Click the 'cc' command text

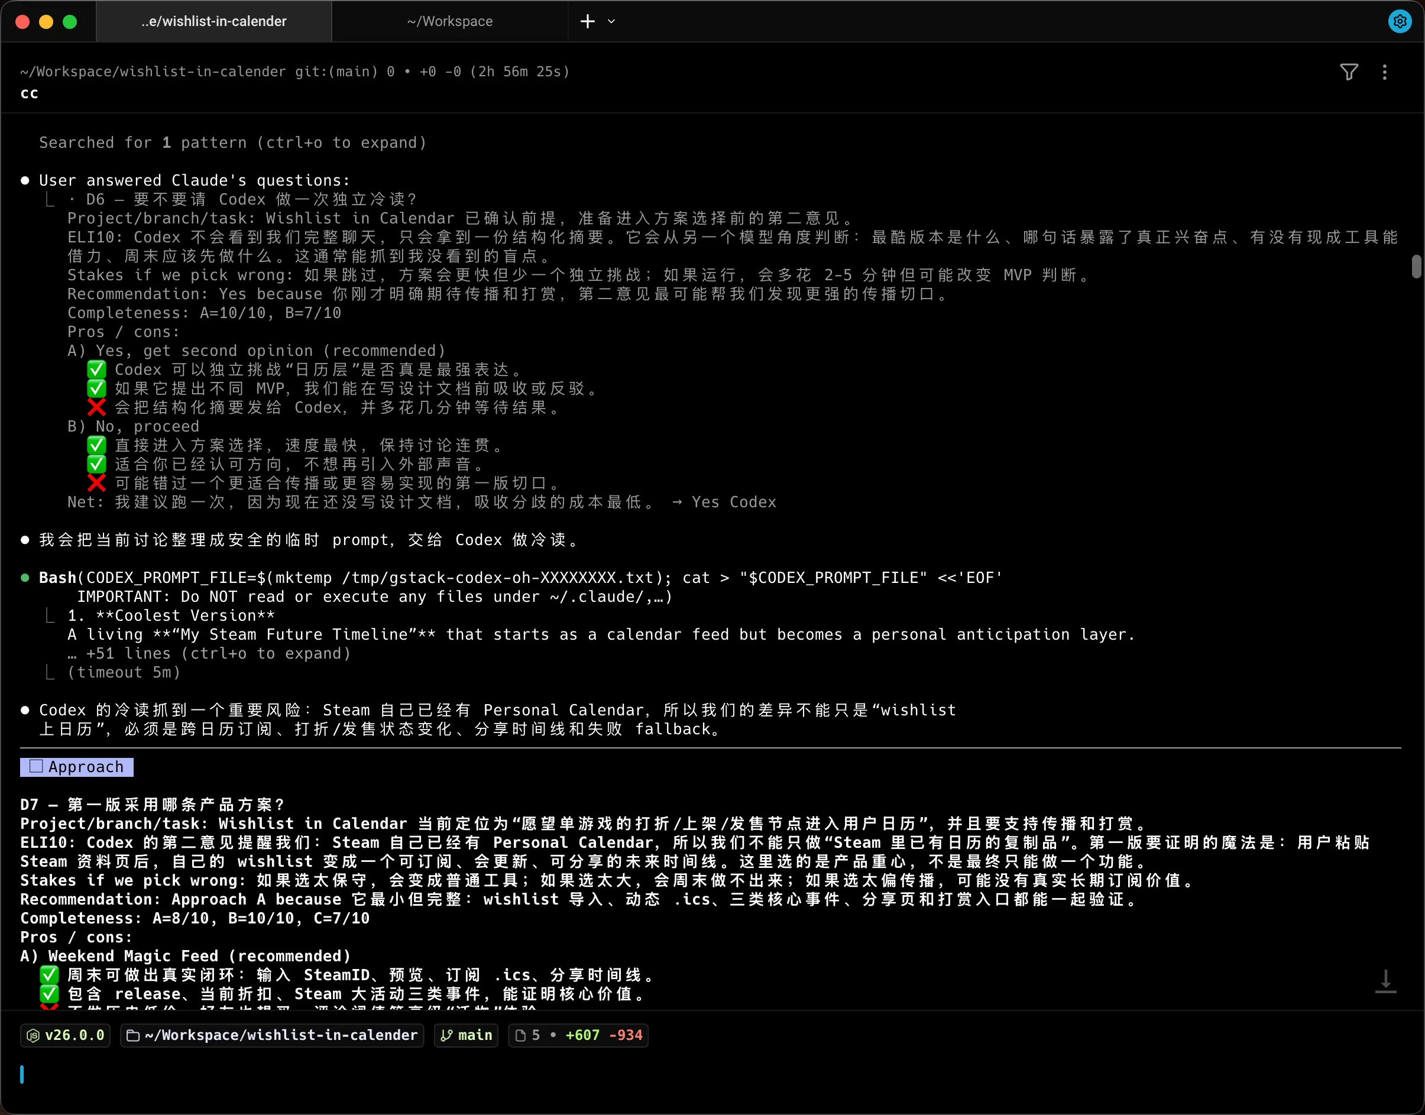(x=30, y=93)
